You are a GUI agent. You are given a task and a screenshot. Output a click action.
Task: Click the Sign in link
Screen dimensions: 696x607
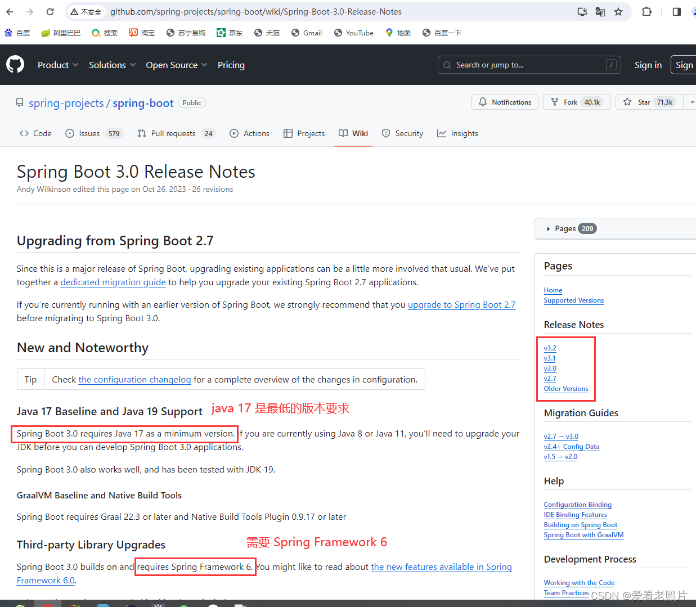(648, 65)
